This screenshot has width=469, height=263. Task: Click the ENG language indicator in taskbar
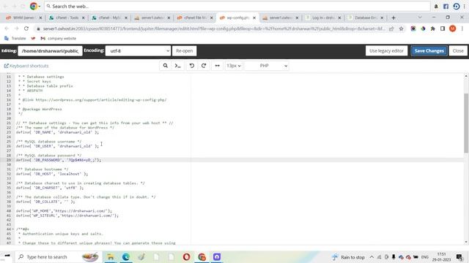425,257
